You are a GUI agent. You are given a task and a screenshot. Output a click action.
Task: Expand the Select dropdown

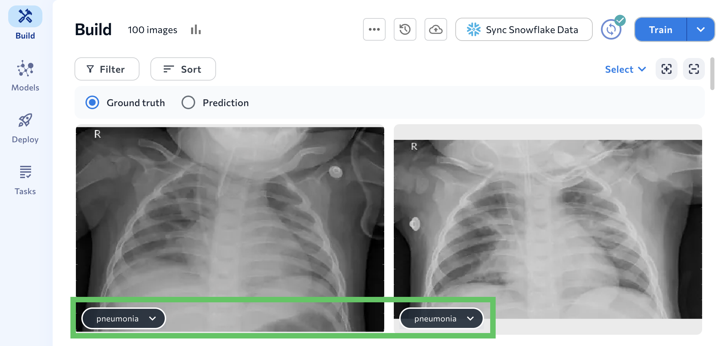tap(625, 69)
